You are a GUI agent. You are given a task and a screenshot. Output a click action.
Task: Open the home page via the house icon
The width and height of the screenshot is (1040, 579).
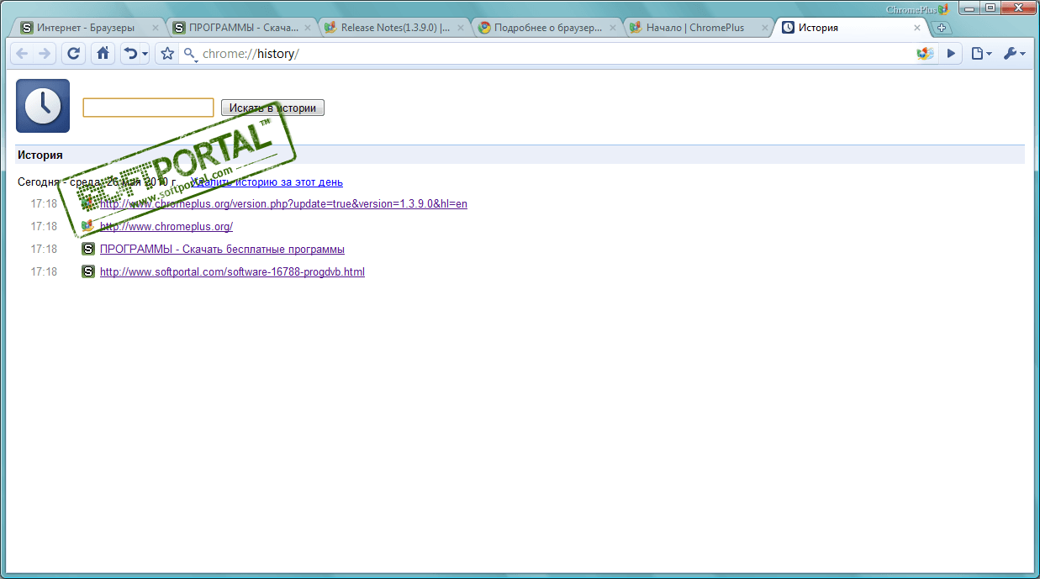[103, 54]
